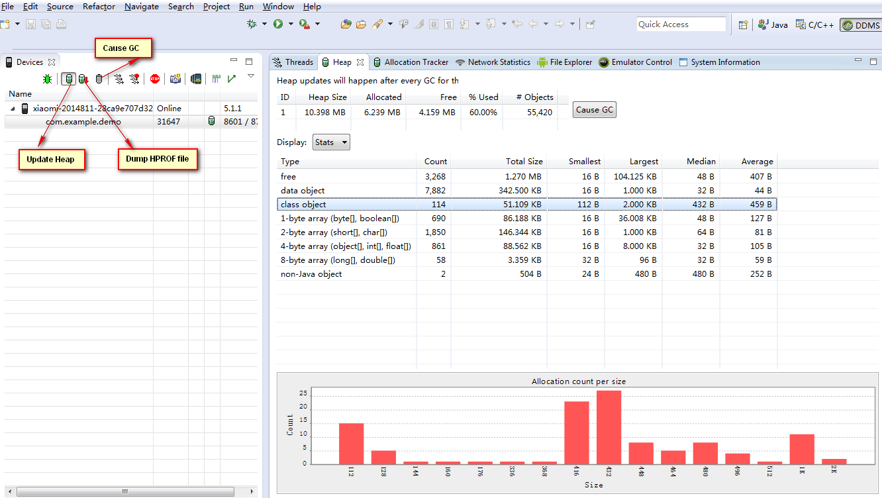Screen dimensions: 882x498
Task: Click the Pin Editor icon
Action: click(590, 24)
